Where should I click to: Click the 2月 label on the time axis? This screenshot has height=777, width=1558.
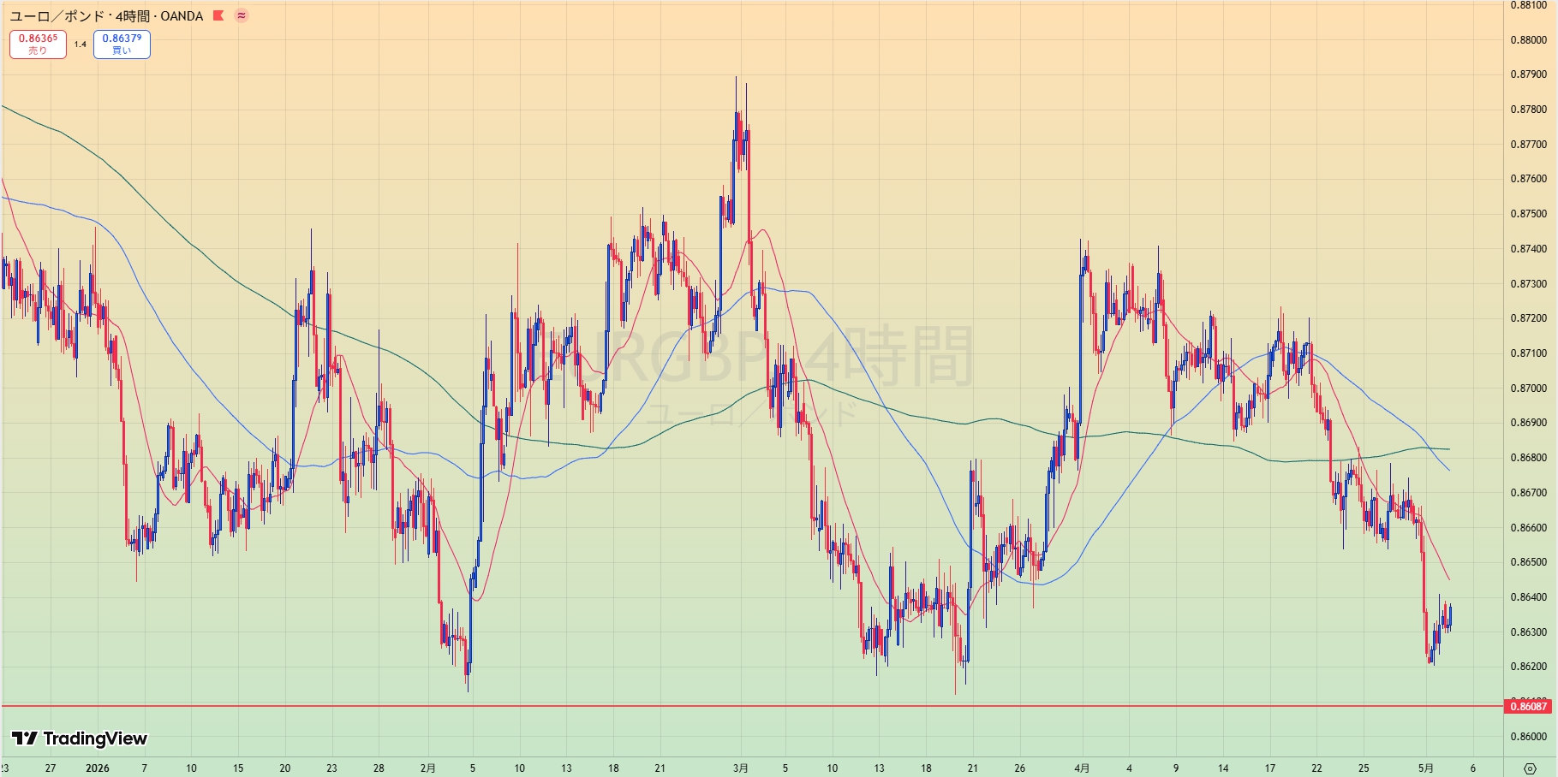click(x=427, y=768)
